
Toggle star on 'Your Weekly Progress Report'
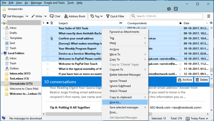(47, 49)
